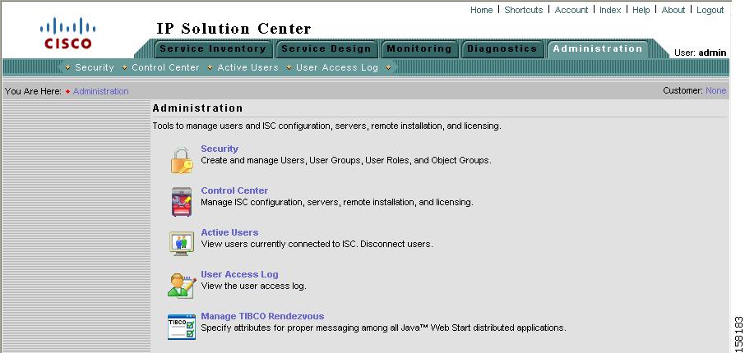Image resolution: width=745 pixels, height=353 pixels.
Task: Click the 'User: admin' label
Action: click(x=701, y=53)
